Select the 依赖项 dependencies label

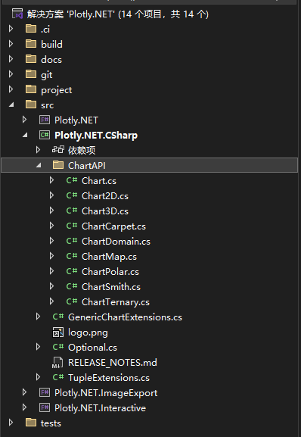pos(82,150)
